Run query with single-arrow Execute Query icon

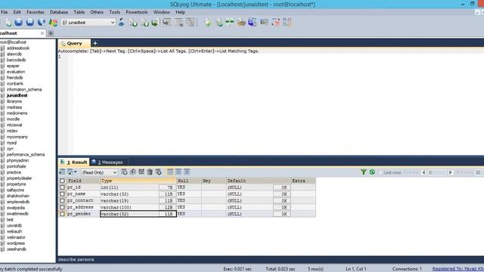pyautogui.click(x=19, y=22)
